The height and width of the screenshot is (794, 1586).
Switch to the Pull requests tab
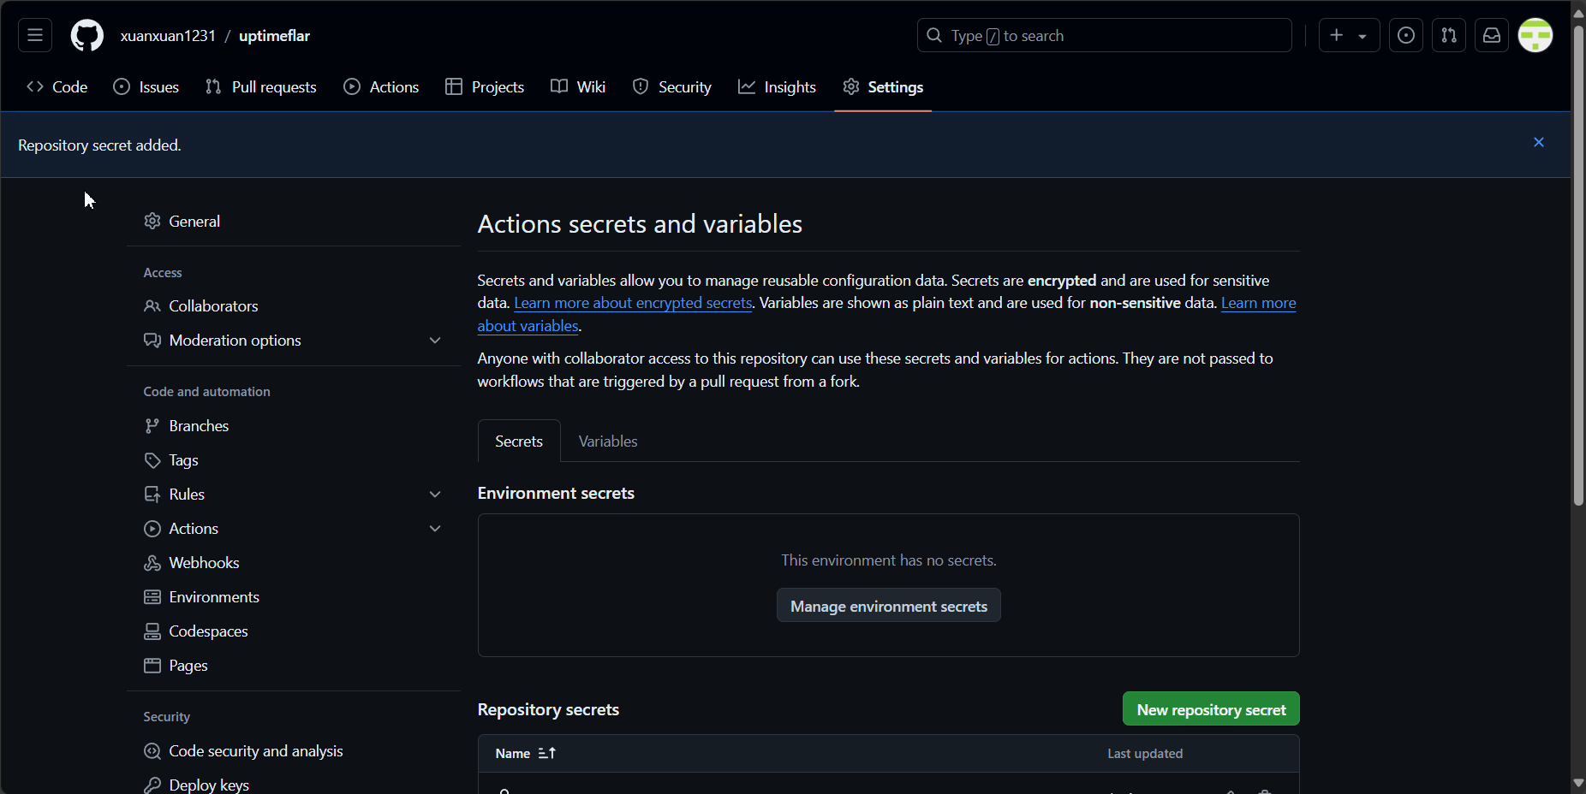(x=261, y=86)
